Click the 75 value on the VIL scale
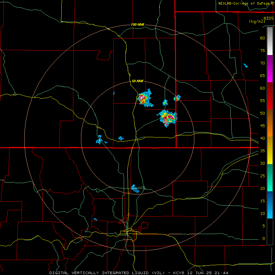This screenshot has width=275, height=275. 262,50
